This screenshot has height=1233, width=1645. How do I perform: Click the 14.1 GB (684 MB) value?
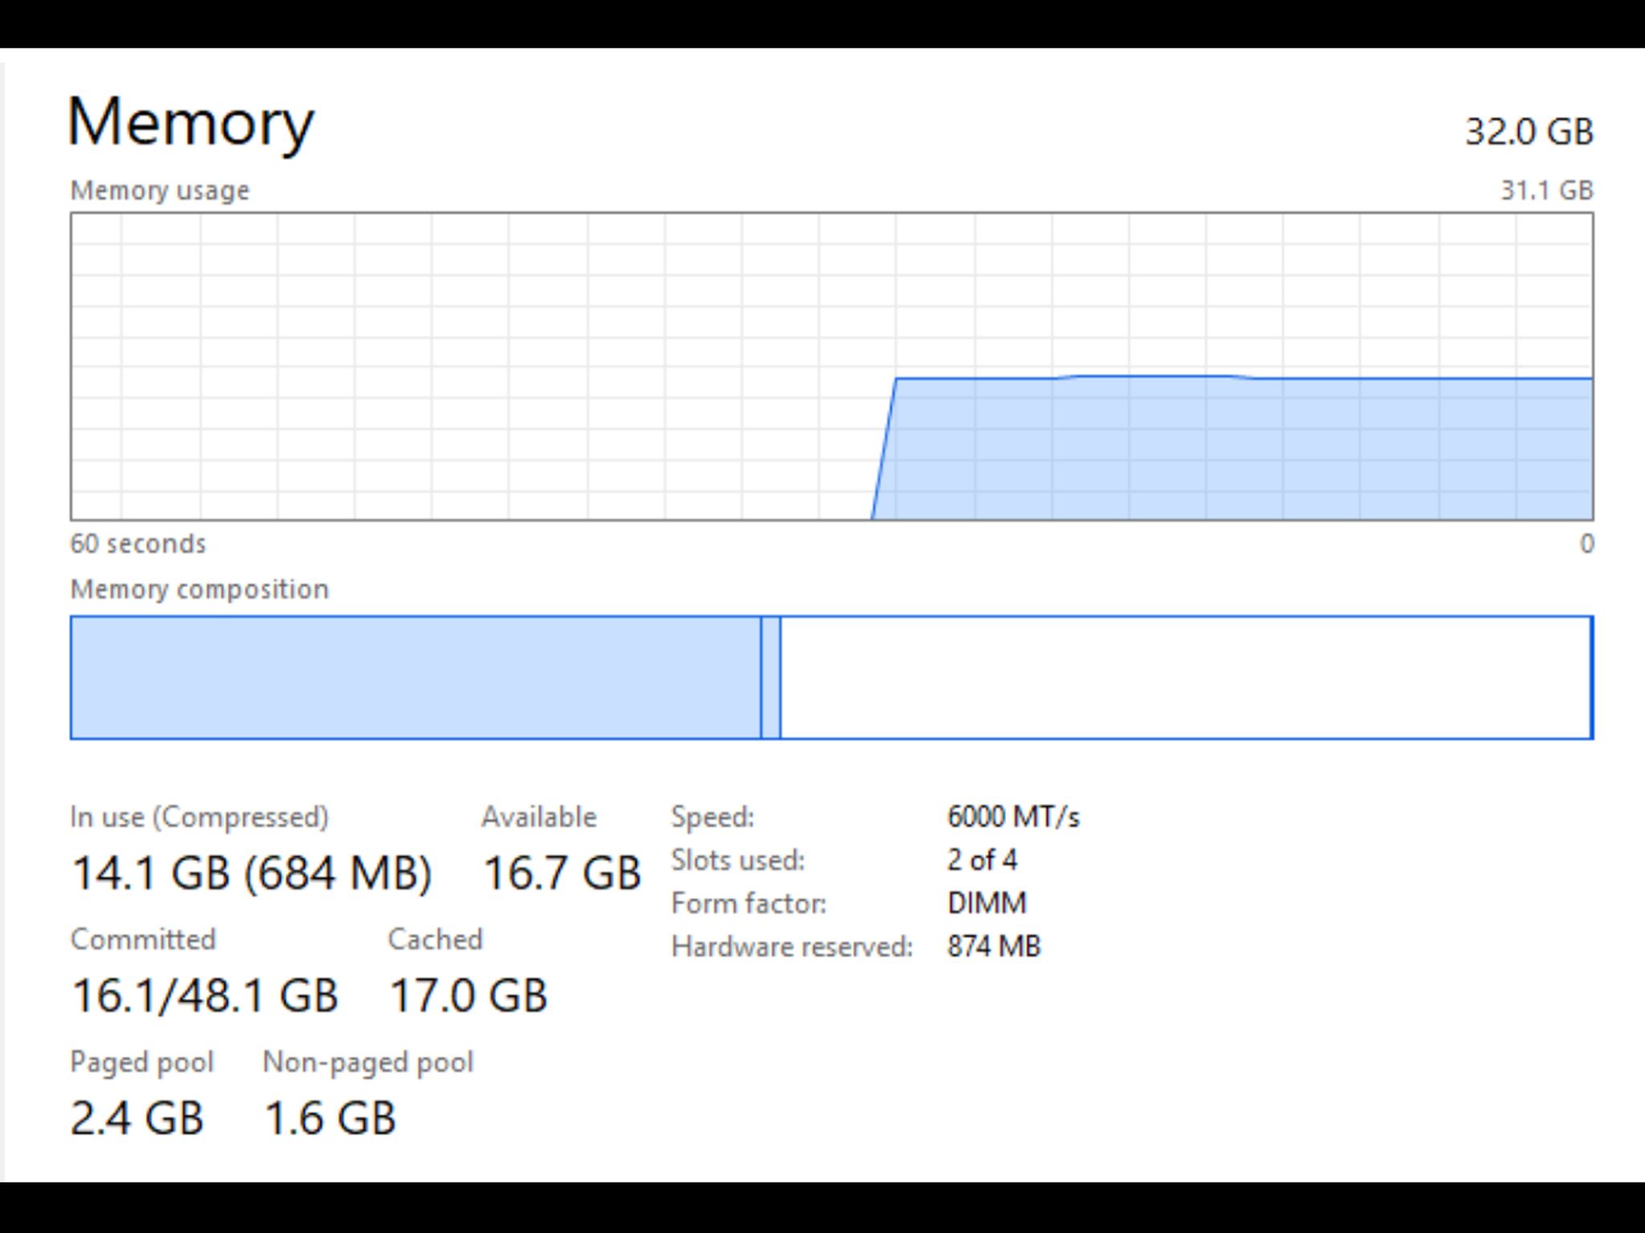pyautogui.click(x=251, y=873)
